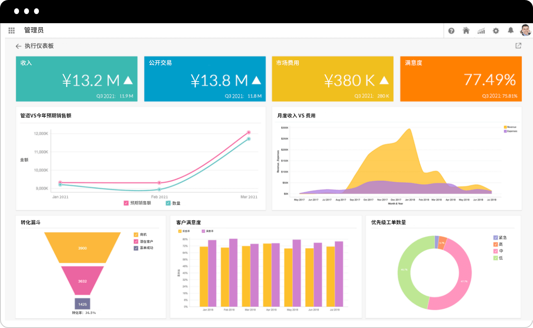Image resolution: width=533 pixels, height=328 pixels.
Task: Click the Mar 2021 pink data point
Action: coord(249,133)
